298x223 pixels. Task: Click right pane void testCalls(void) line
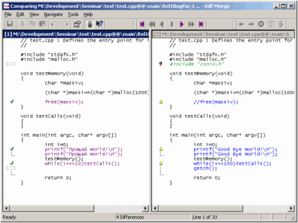199,116
